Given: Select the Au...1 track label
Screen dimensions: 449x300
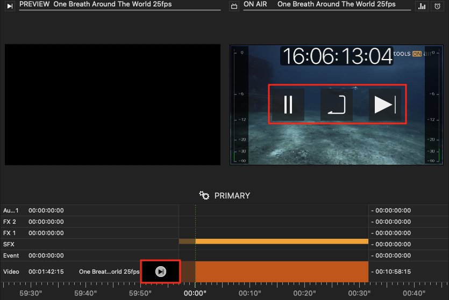Looking at the screenshot, I should pyautogui.click(x=11, y=210).
